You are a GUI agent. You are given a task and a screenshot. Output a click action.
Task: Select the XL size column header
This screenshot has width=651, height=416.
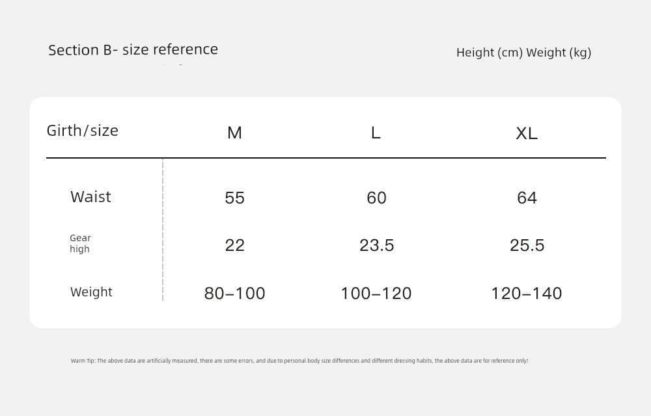527,133
